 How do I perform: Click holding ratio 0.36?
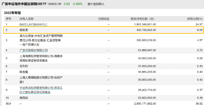click(200, 98)
